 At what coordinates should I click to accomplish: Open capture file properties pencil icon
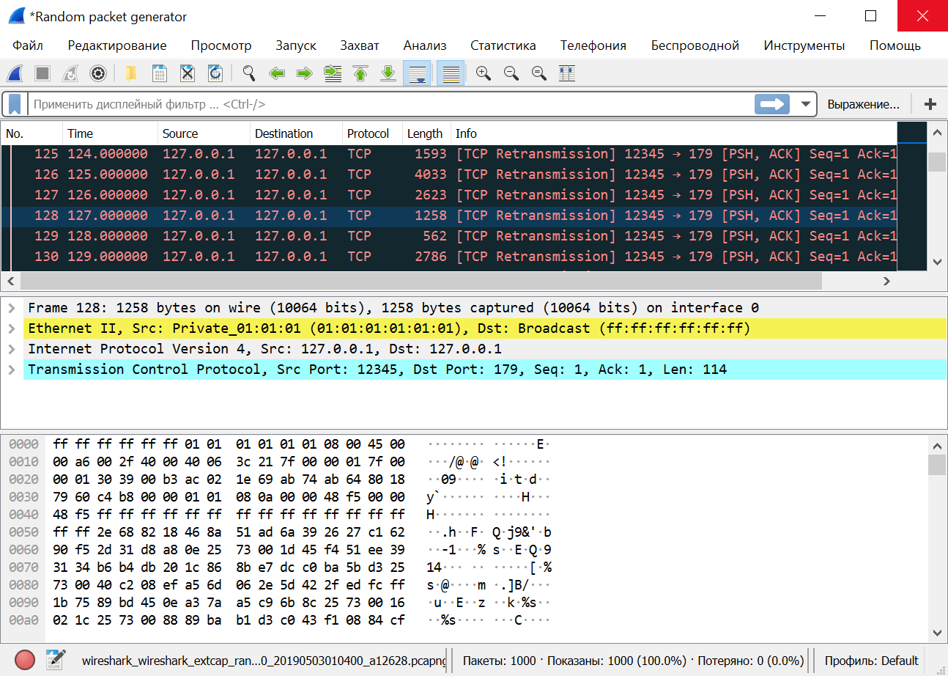point(56,660)
